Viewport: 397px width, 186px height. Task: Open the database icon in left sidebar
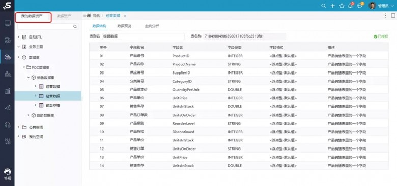point(7,40)
